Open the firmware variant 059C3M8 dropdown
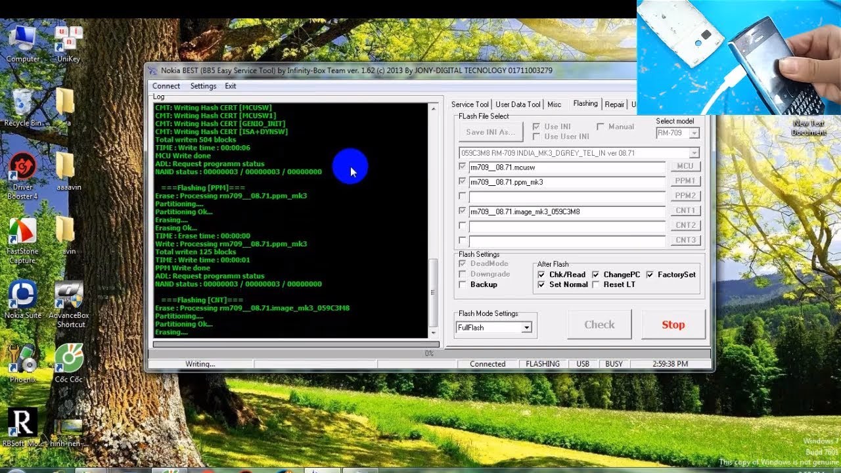This screenshot has width=841, height=473. coord(694,153)
